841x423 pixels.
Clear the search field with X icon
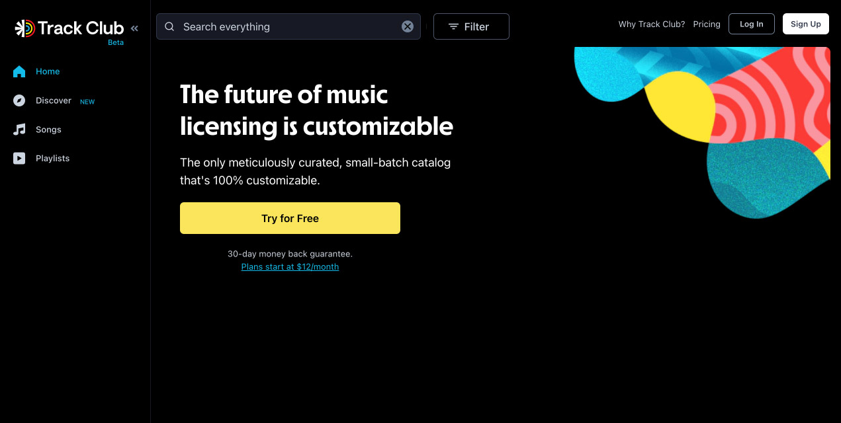408,26
